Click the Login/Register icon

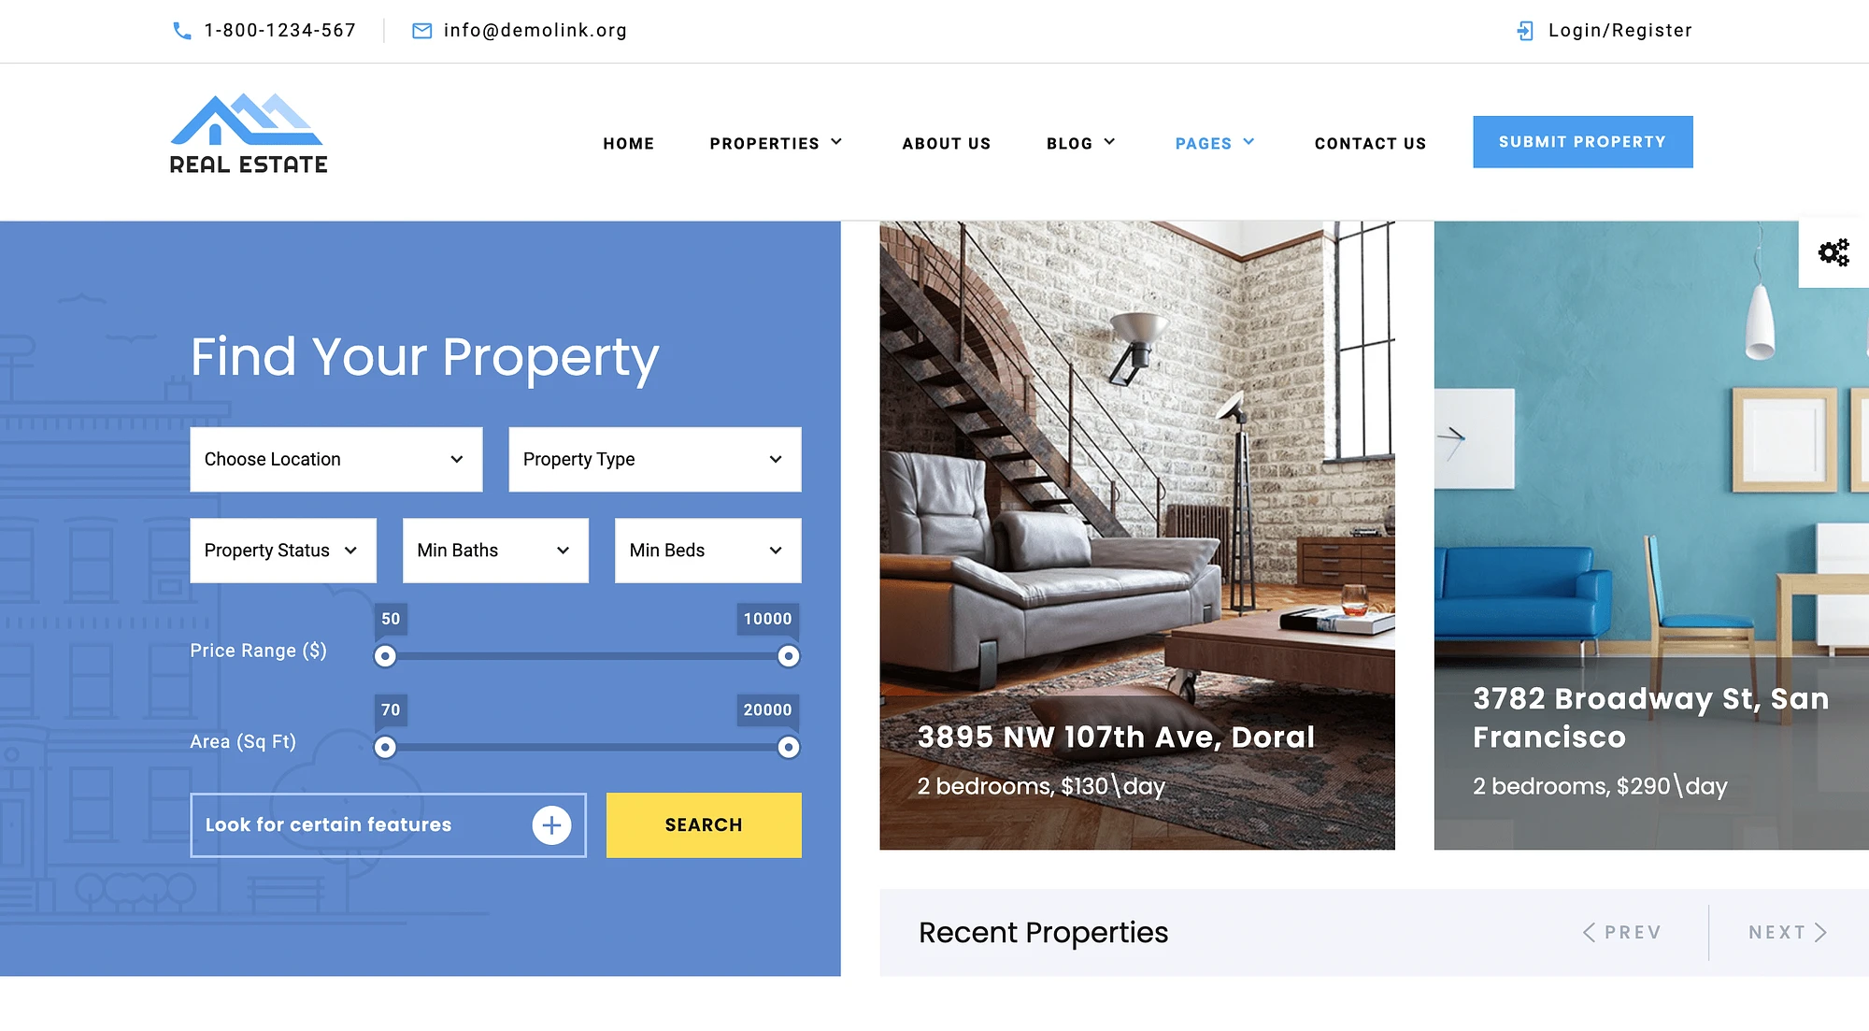coord(1524,29)
